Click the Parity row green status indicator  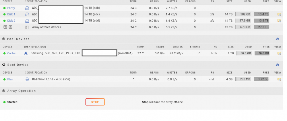[x=4, y=8]
